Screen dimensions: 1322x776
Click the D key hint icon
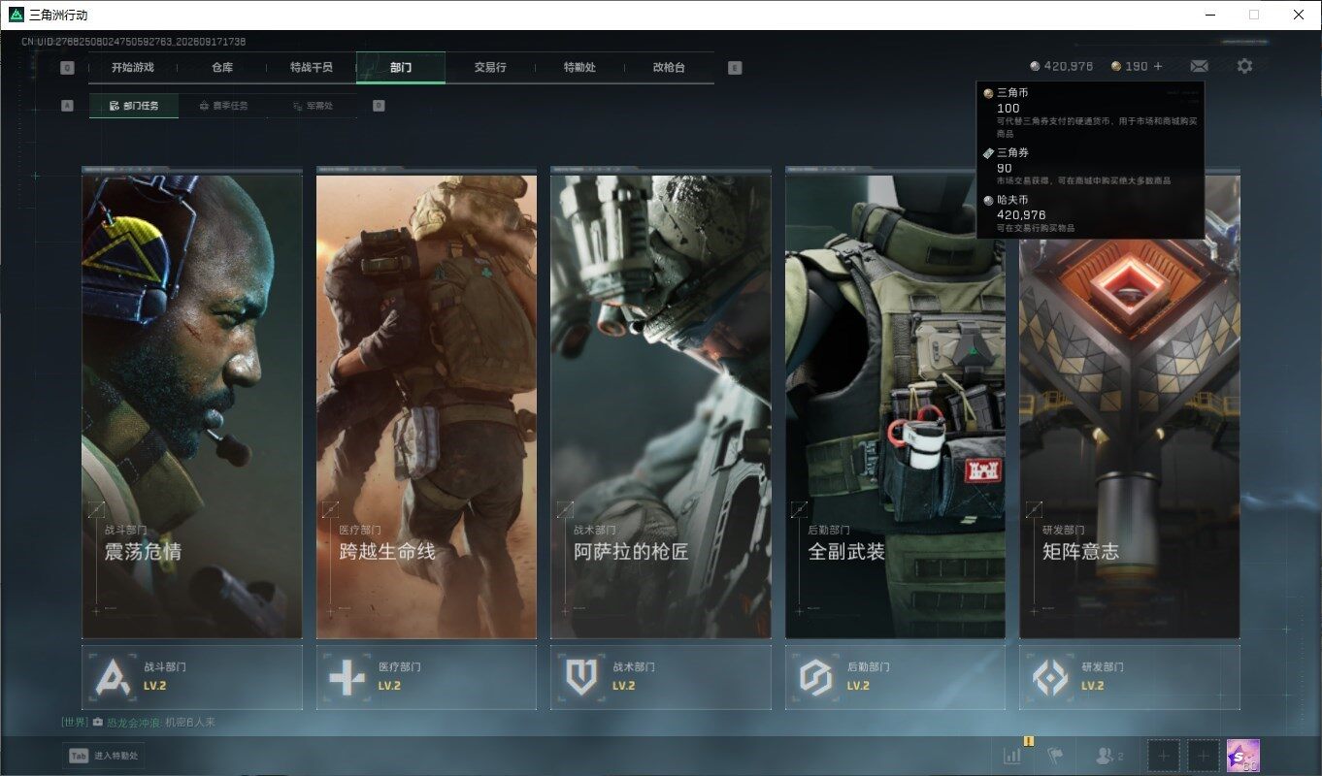point(379,106)
